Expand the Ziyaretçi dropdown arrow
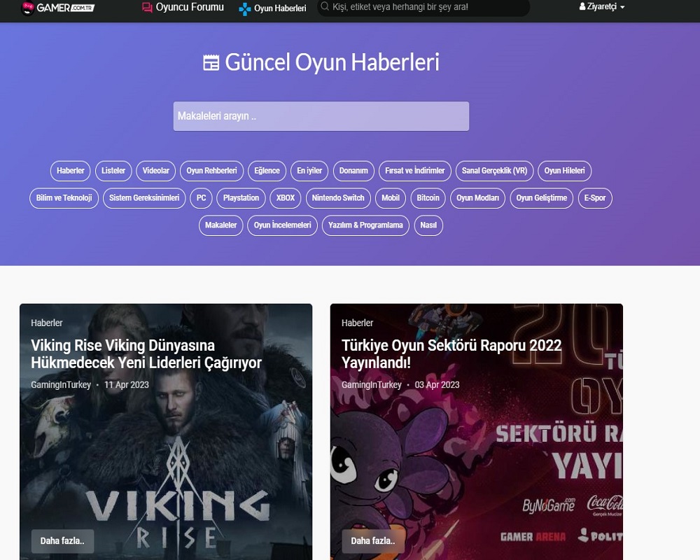700x560 pixels. coord(622,7)
